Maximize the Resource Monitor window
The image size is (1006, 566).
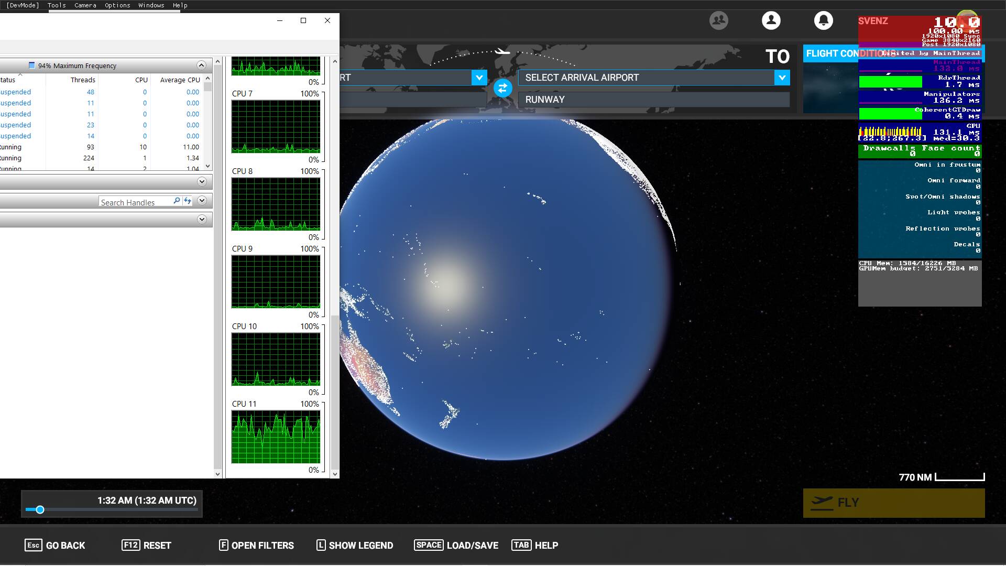[x=303, y=20]
